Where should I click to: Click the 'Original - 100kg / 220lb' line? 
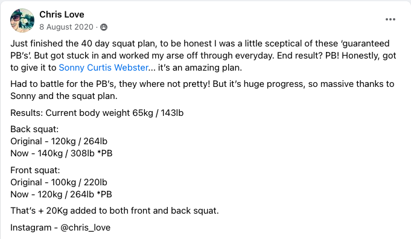(x=59, y=182)
